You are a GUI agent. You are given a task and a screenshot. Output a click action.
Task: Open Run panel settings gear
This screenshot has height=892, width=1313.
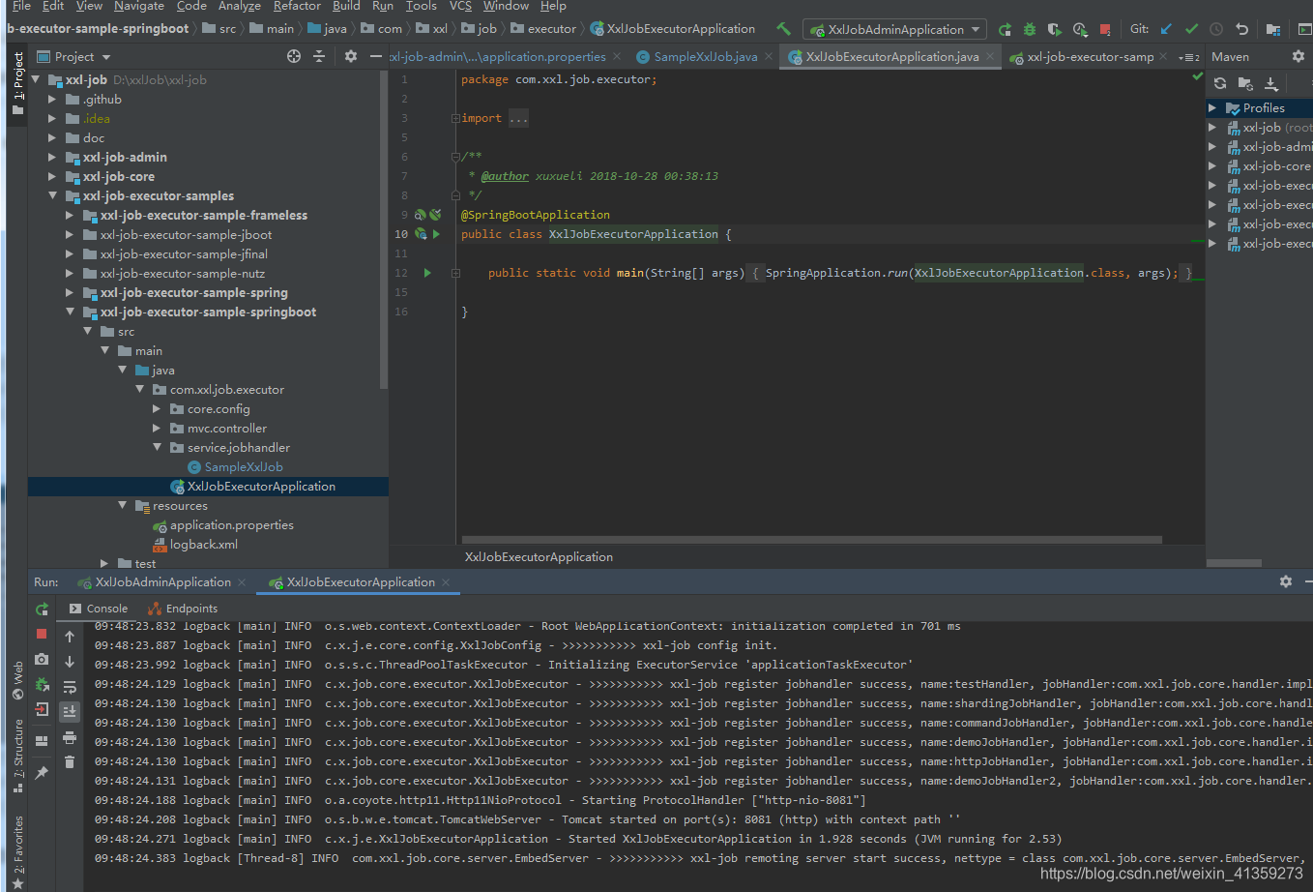[1286, 581]
